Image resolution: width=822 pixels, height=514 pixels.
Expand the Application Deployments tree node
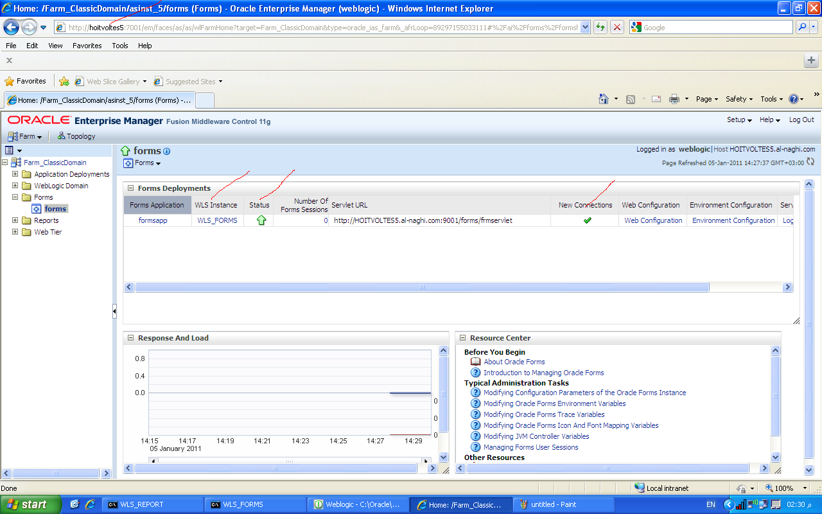click(15, 174)
